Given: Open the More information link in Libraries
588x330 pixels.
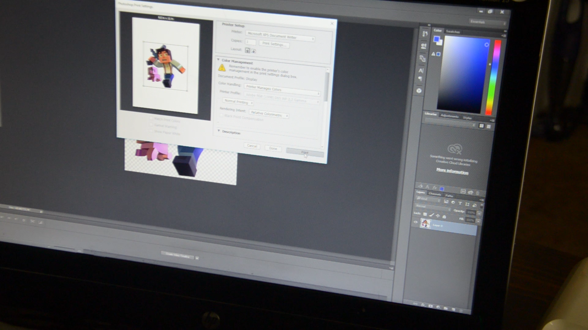Looking at the screenshot, I should (x=452, y=171).
